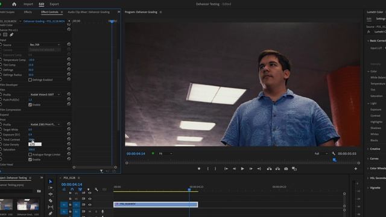Go to In point
The width and height of the screenshot is (386, 217).
[226, 169]
